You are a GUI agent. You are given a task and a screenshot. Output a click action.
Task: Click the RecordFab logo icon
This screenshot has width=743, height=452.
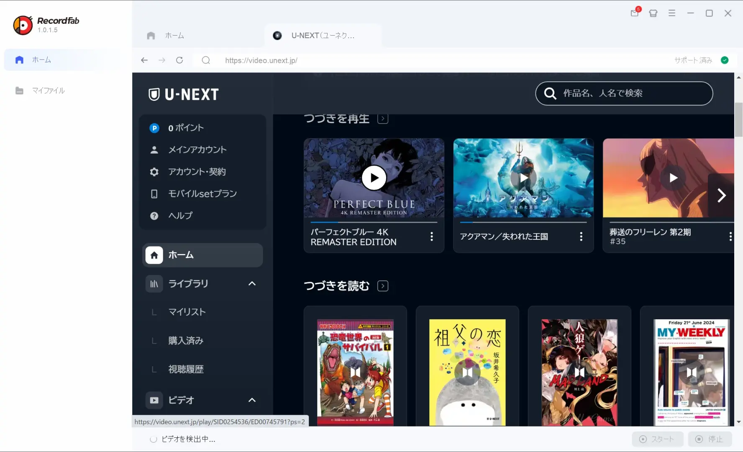pyautogui.click(x=23, y=25)
